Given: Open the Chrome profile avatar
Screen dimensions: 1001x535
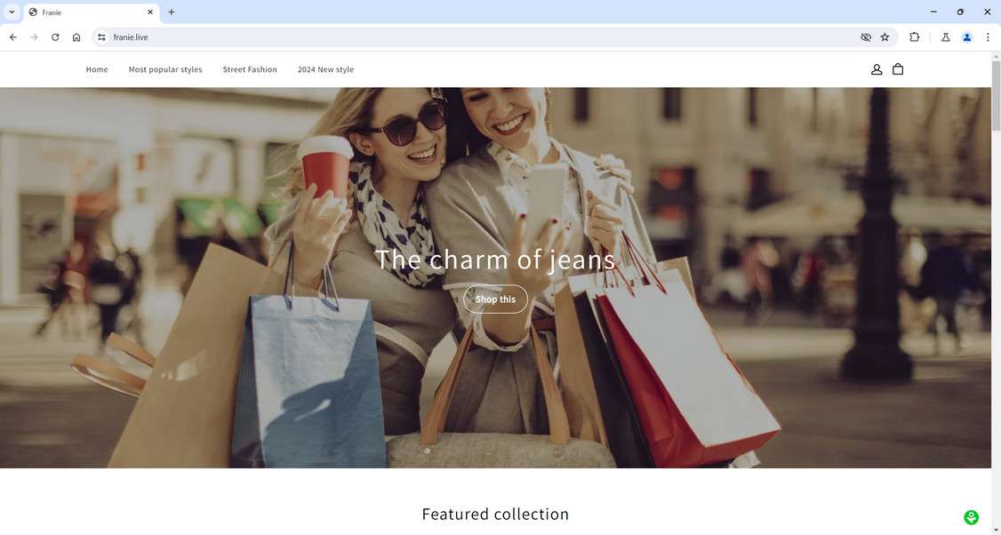Looking at the screenshot, I should (x=966, y=37).
